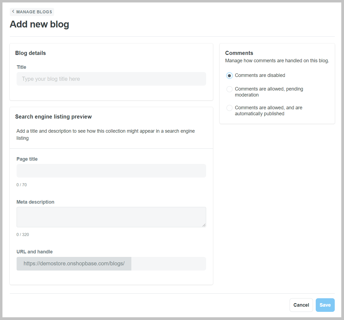Viewport: 344px width, 320px height.
Task: Click inside the Meta description textarea
Action: pyautogui.click(x=111, y=217)
